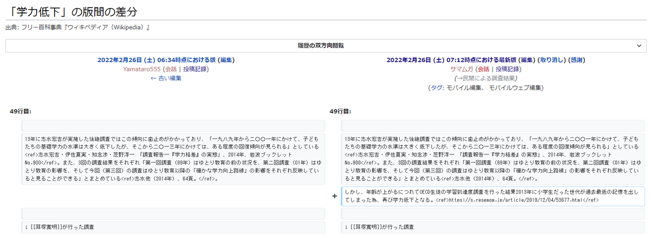Open 投稿記録 link next to Yamataro555
650x236 pixels.
tap(196, 69)
